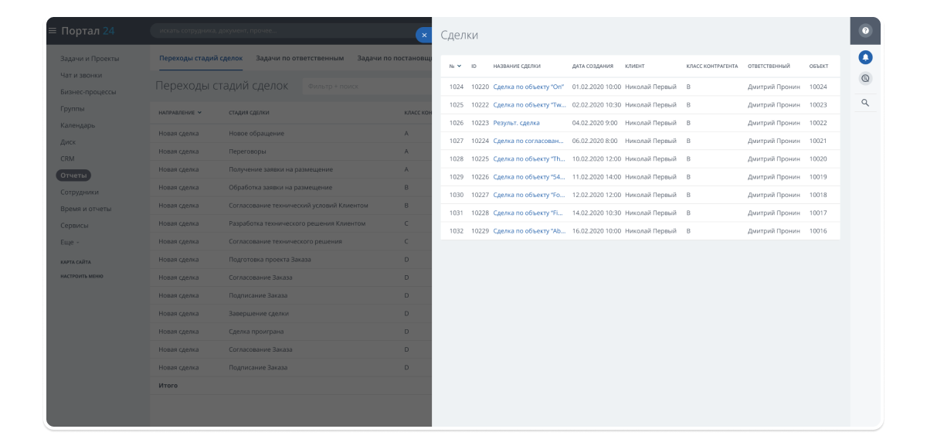Click Настроить меню link
Screen dimensions: 927x446
[x=82, y=276]
